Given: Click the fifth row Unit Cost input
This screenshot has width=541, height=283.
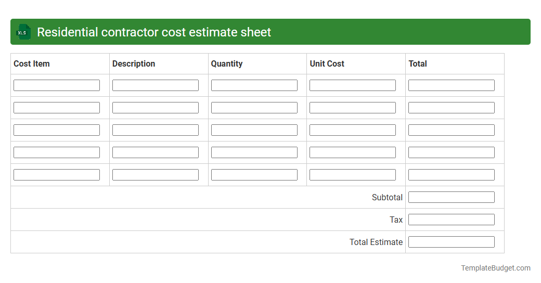Looking at the screenshot, I should tap(353, 175).
